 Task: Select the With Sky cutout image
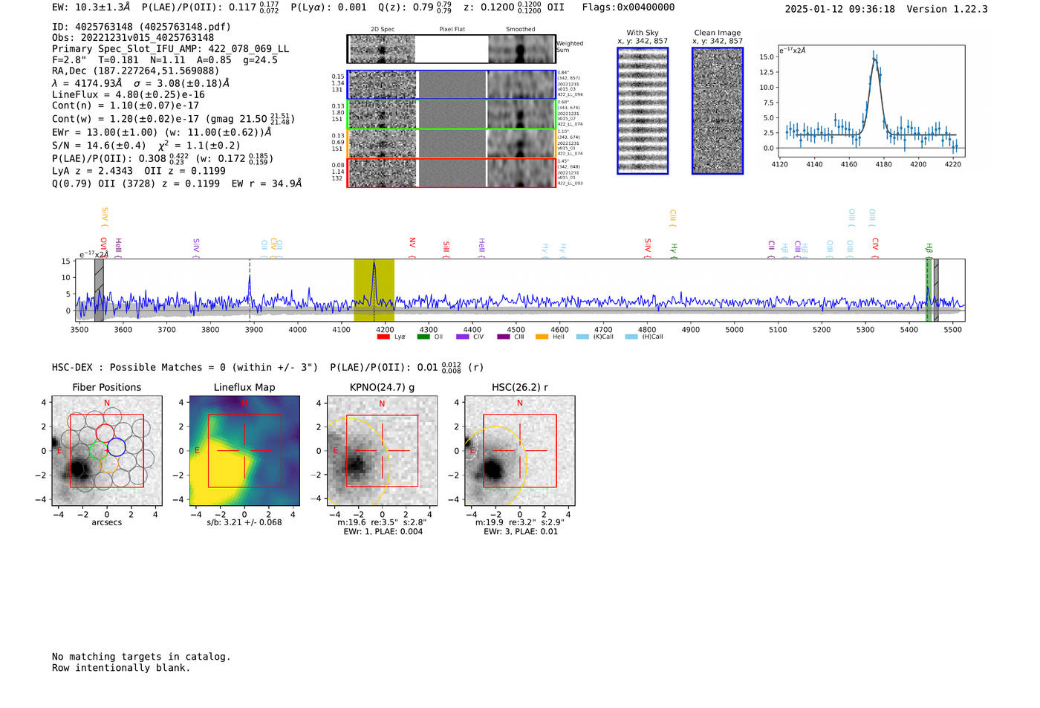pyautogui.click(x=643, y=111)
